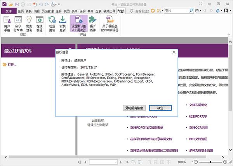
Task: Open the Online Tutorial (在线教程)
Action: pos(40,24)
